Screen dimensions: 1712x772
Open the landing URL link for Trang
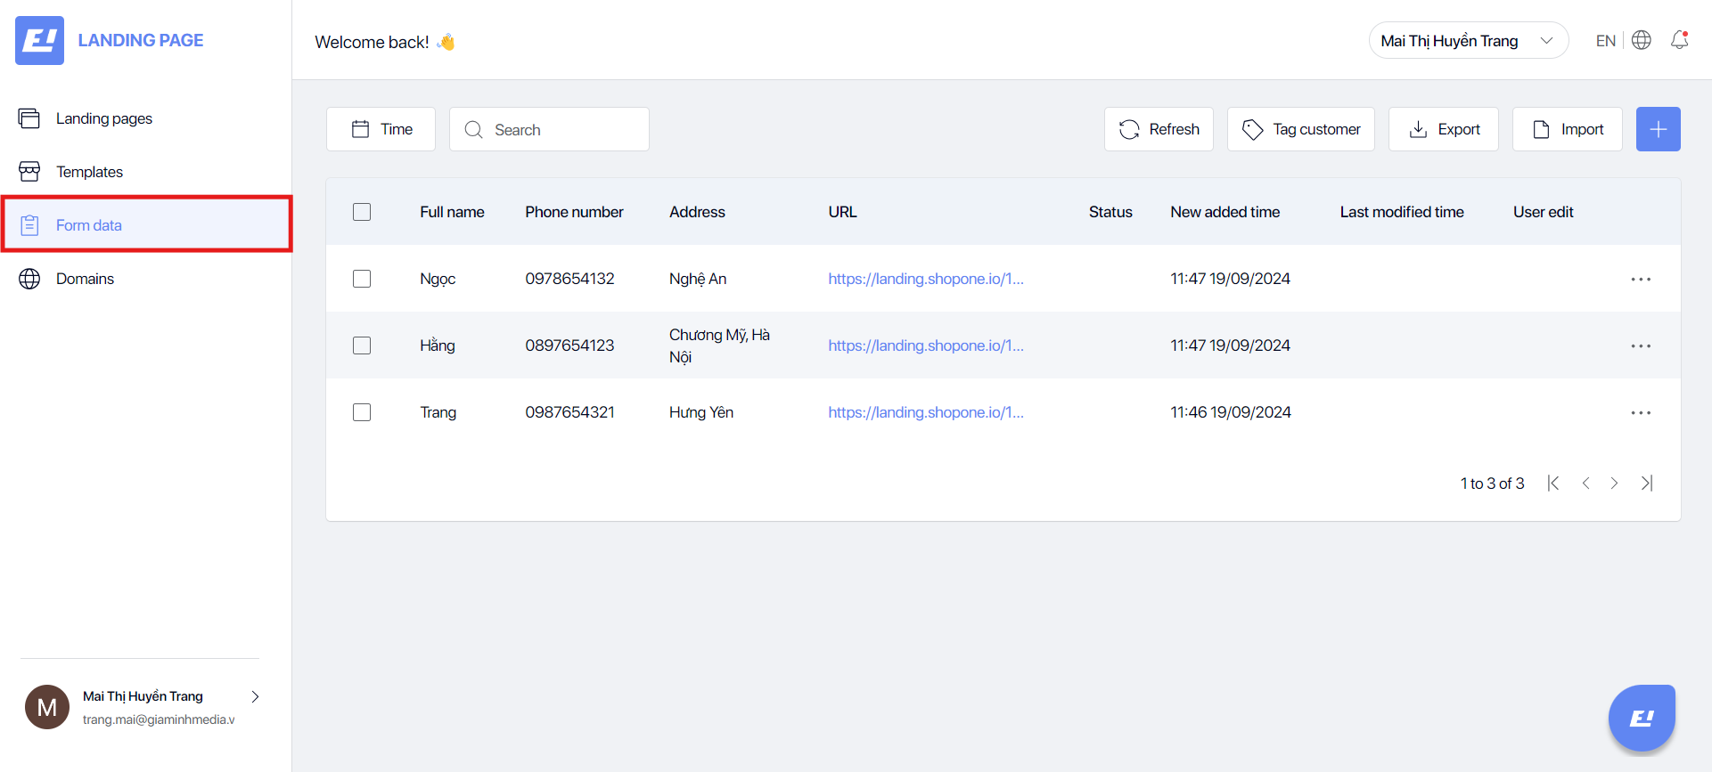pyautogui.click(x=926, y=412)
